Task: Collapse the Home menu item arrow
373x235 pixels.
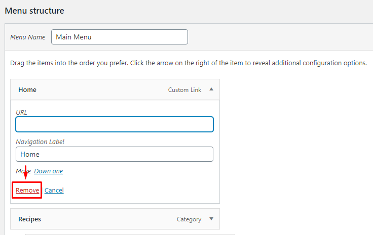Action: click(x=211, y=89)
